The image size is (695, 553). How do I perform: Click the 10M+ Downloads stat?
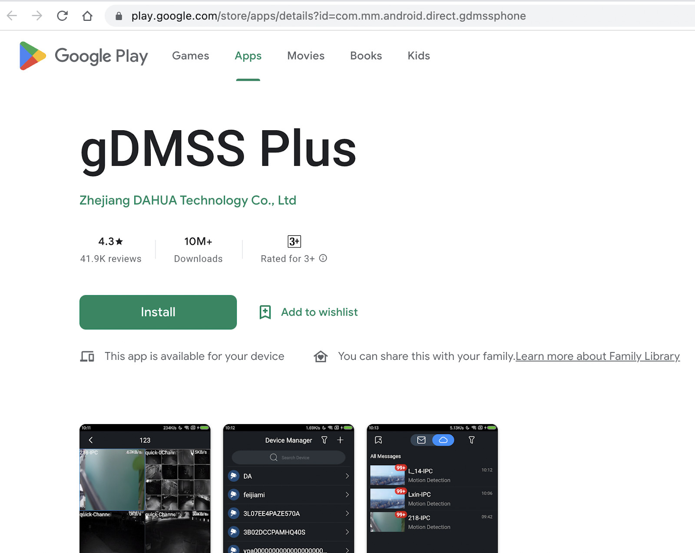[x=198, y=250]
